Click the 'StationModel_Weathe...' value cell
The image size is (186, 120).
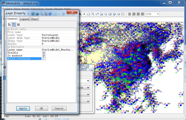(x=58, y=50)
